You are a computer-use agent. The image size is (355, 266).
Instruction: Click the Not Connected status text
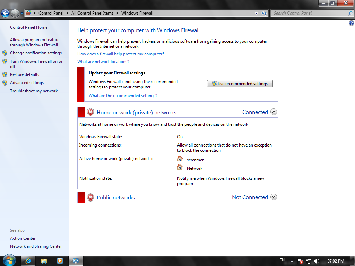[250, 197]
